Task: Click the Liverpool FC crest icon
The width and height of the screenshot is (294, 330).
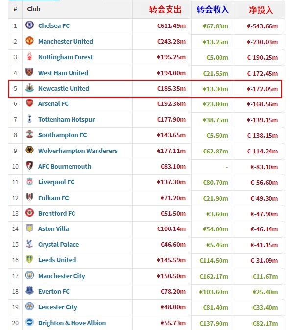Action: (x=29, y=181)
